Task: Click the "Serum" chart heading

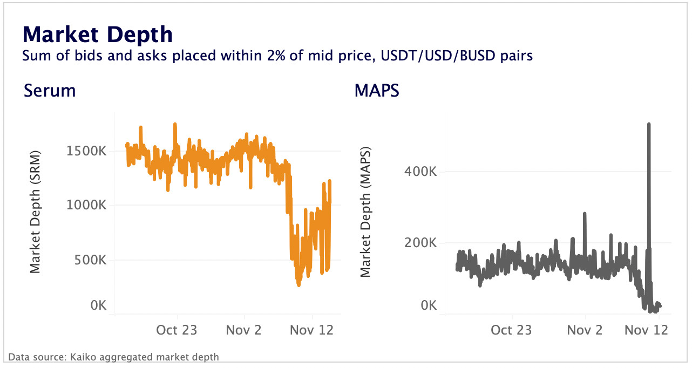Action: (50, 90)
